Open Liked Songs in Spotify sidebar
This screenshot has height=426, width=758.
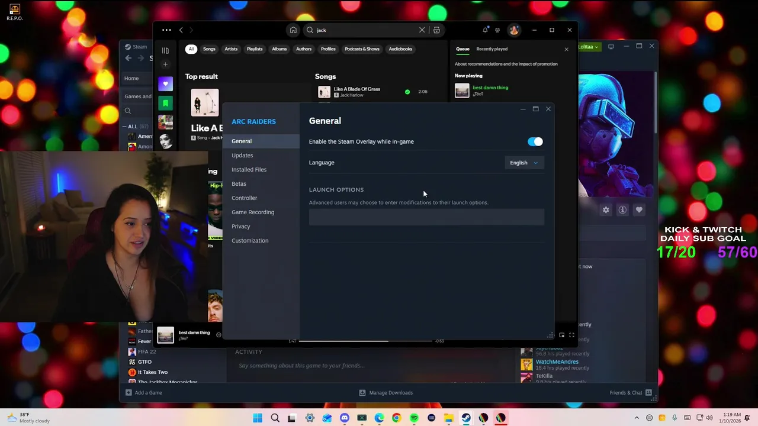point(165,84)
